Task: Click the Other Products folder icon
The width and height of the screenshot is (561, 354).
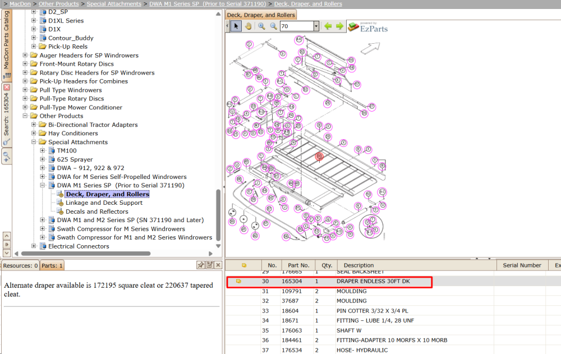Action: (x=34, y=116)
